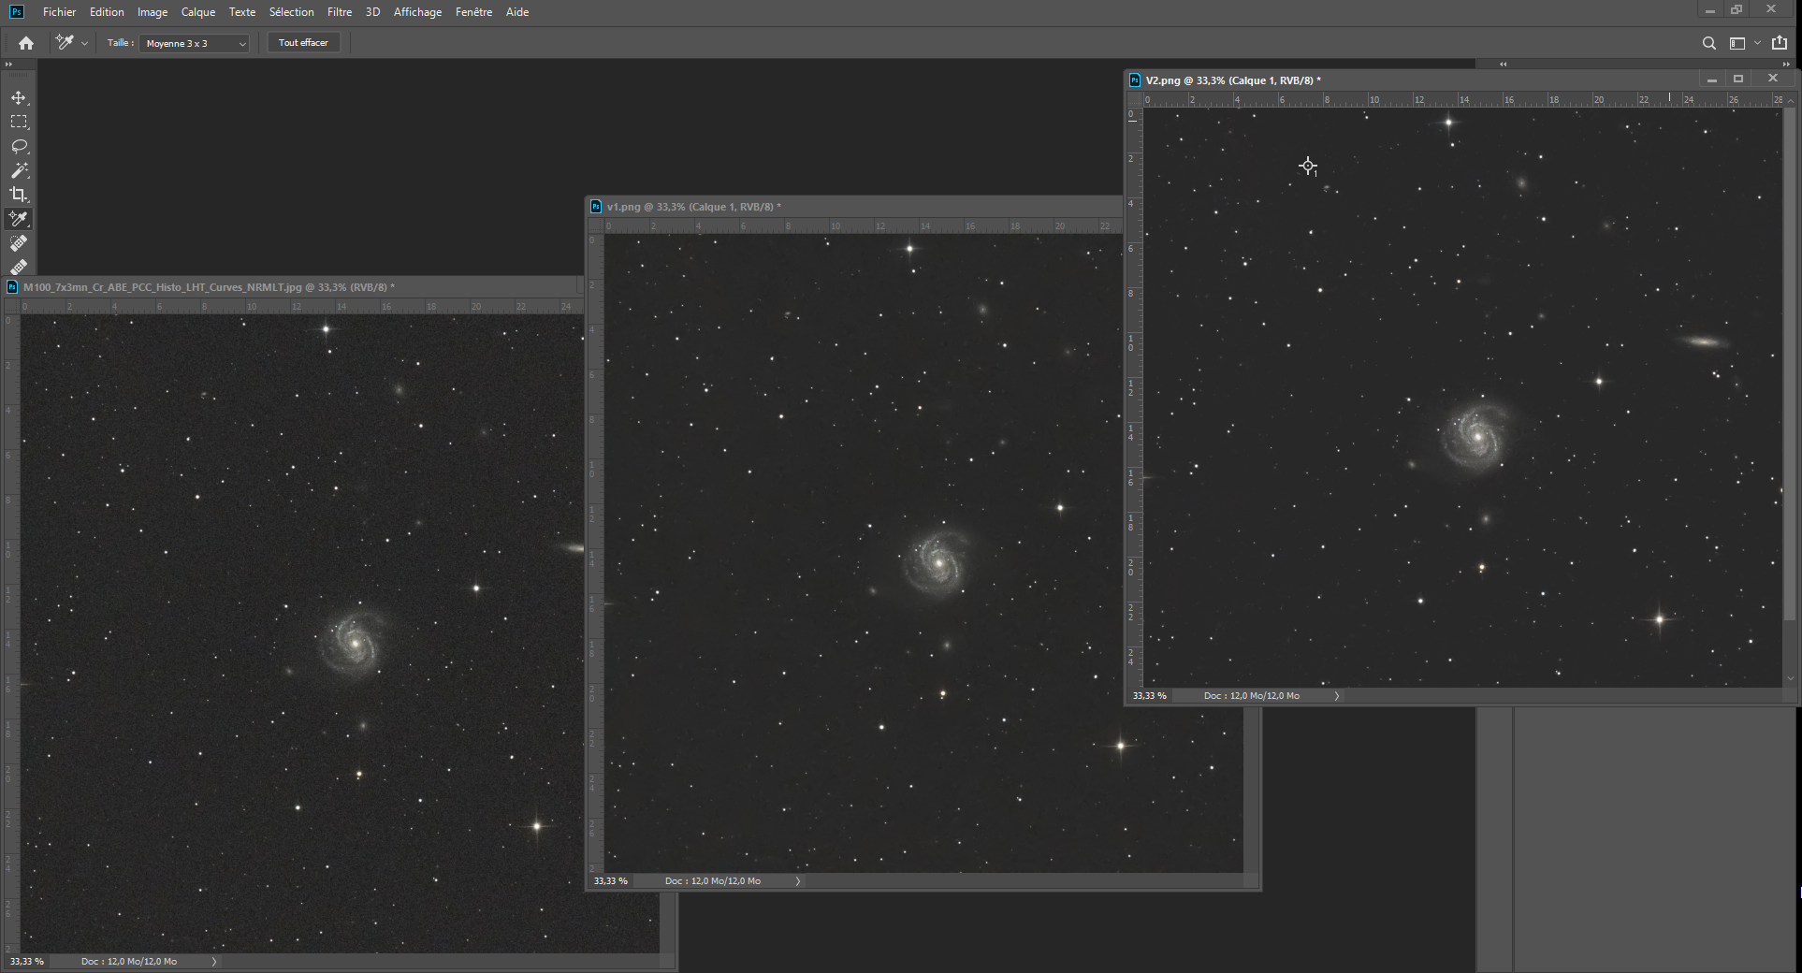This screenshot has width=1802, height=973.
Task: Click M100 document zoom field 33,33 %
Action: pyautogui.click(x=27, y=962)
